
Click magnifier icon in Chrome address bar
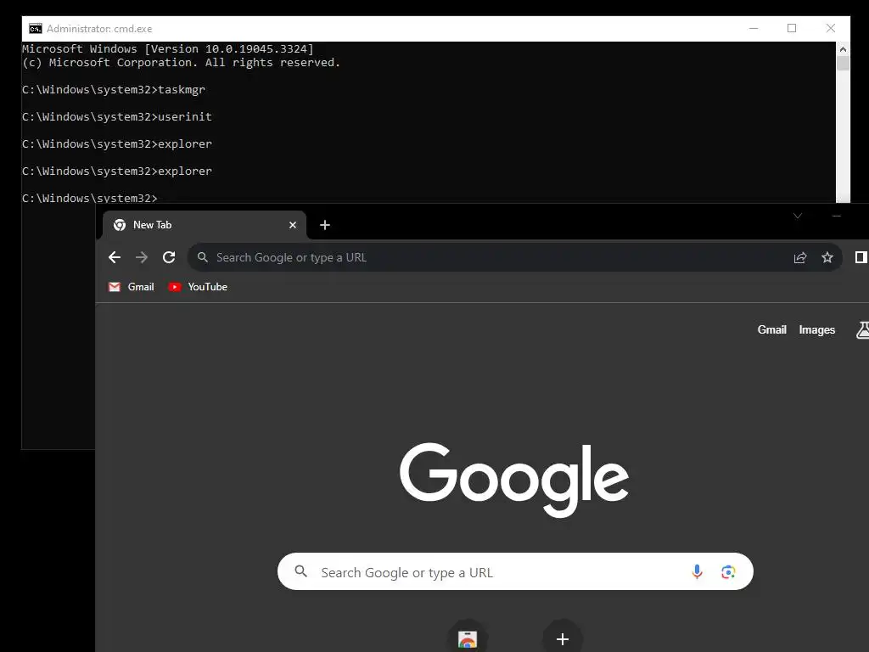pos(203,257)
